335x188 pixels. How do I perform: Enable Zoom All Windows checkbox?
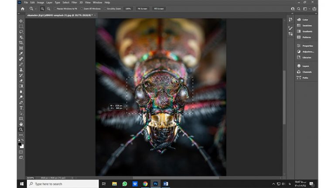82,9
